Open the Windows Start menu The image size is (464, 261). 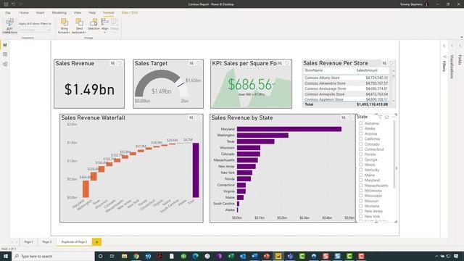coord(6,256)
